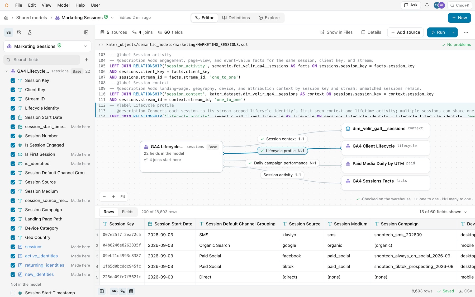Select the dim_velir_ga4__sessions source node
This screenshot has height=297, width=475.
pos(386,130)
